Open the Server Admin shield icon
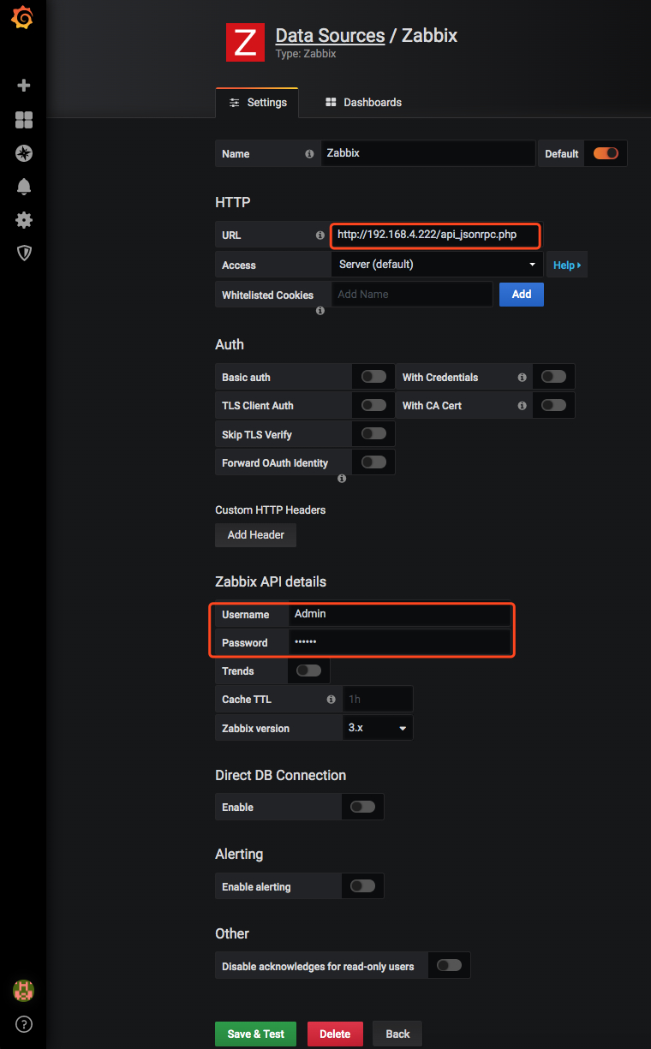 click(x=24, y=253)
